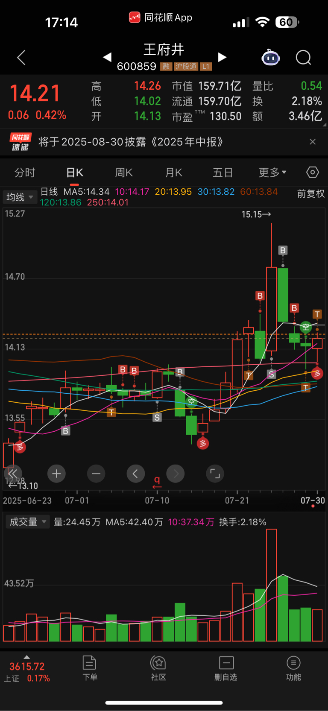The height and width of the screenshot is (711, 328).
Task: Tap the stock name 王府井 title
Action: [164, 50]
